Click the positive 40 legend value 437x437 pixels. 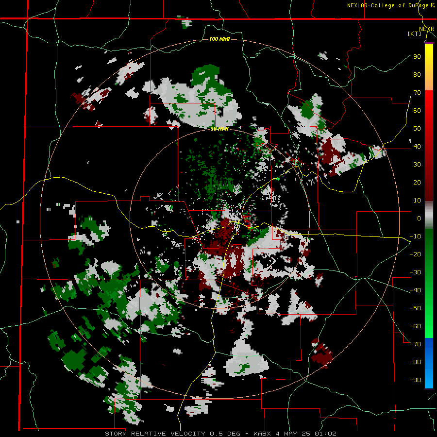pyautogui.click(x=417, y=146)
